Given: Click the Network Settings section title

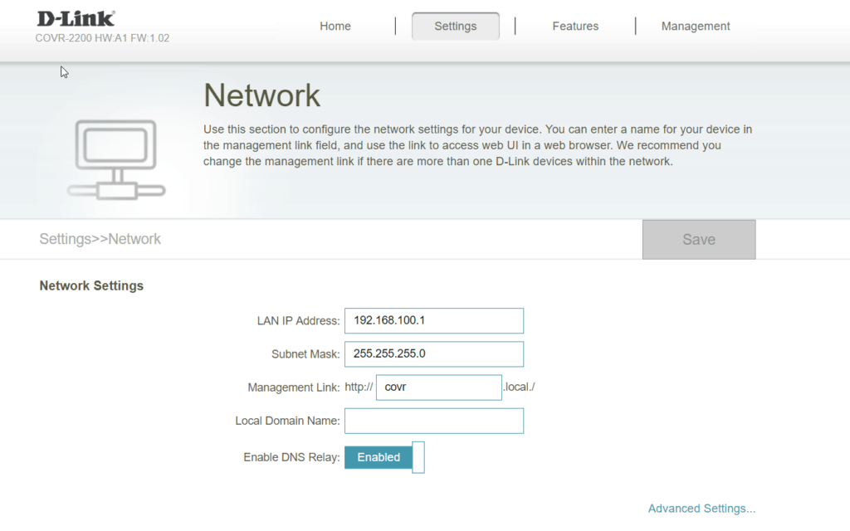Looking at the screenshot, I should pyautogui.click(x=91, y=285).
